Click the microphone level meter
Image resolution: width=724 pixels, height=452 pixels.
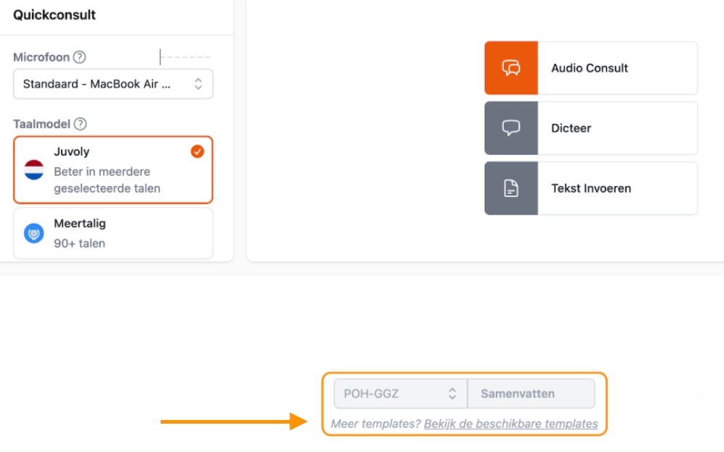pyautogui.click(x=185, y=57)
